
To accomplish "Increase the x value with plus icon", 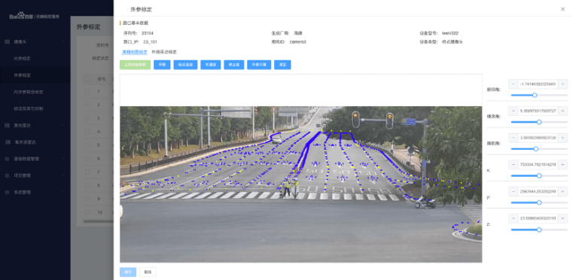I will [562, 165].
